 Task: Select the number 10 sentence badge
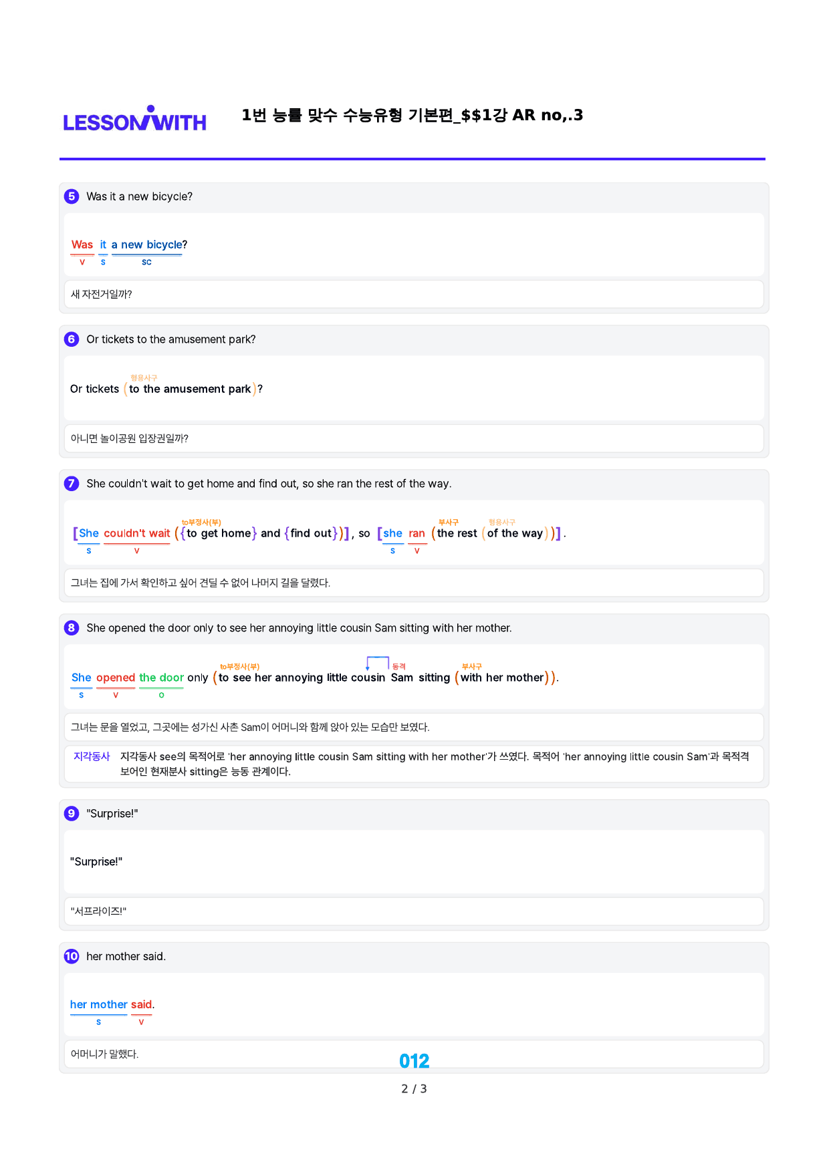(72, 957)
